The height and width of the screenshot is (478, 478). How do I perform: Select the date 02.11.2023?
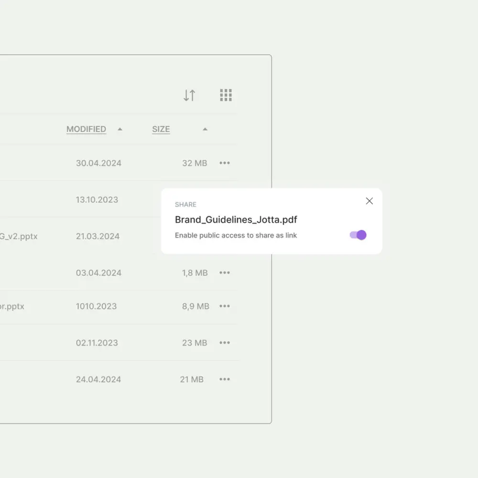pos(97,343)
